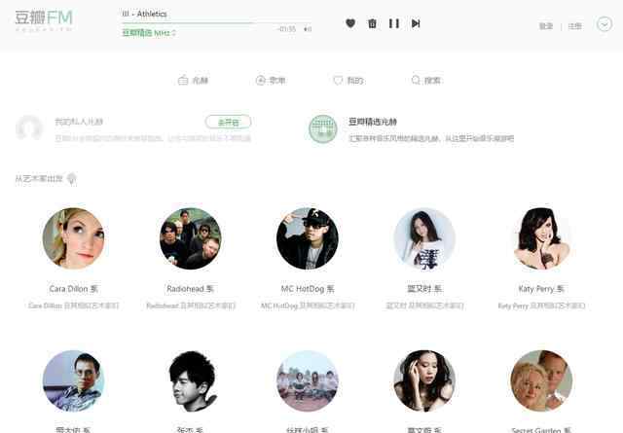Image resolution: width=623 pixels, height=433 pixels.
Task: Open the Douban FM logo home
Action: [x=44, y=20]
